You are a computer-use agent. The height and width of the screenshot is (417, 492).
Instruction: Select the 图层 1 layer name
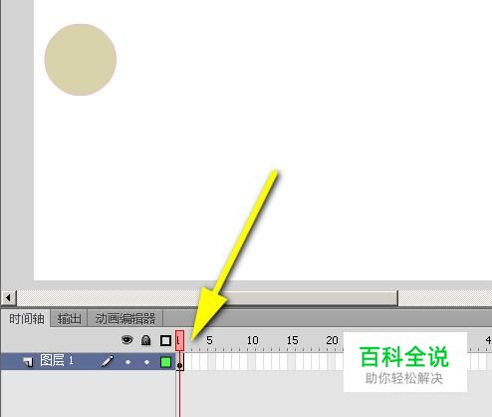[x=57, y=360]
